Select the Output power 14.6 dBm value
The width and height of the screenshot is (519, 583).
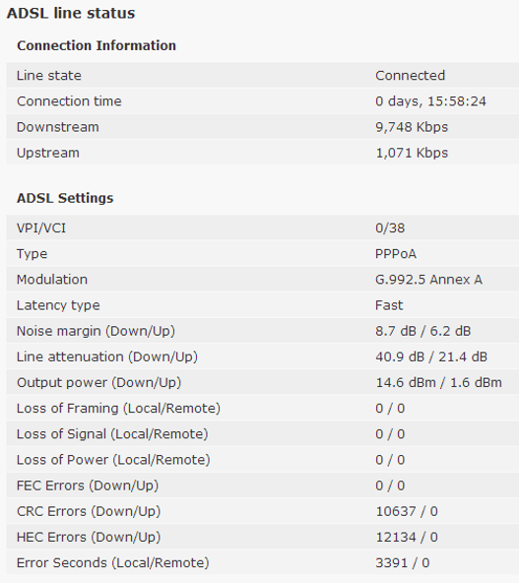point(406,382)
